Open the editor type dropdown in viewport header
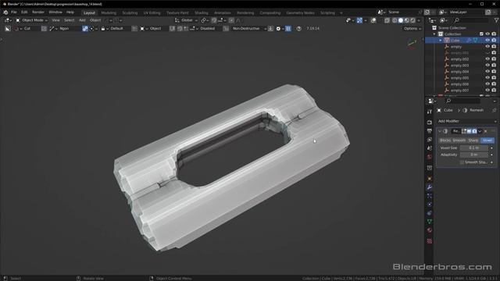Image resolution: width=500 pixels, height=281 pixels. tap(8, 20)
